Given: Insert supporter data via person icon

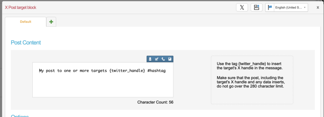Looking at the screenshot, I should (150, 59).
